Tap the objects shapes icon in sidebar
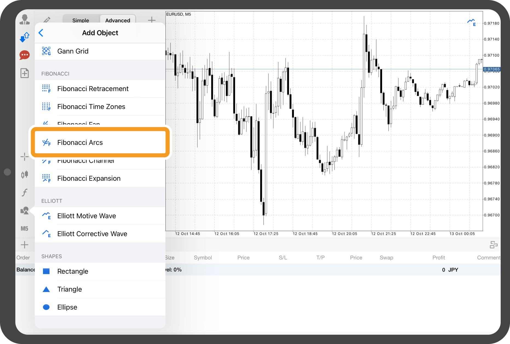This screenshot has height=344, width=510. 25,211
